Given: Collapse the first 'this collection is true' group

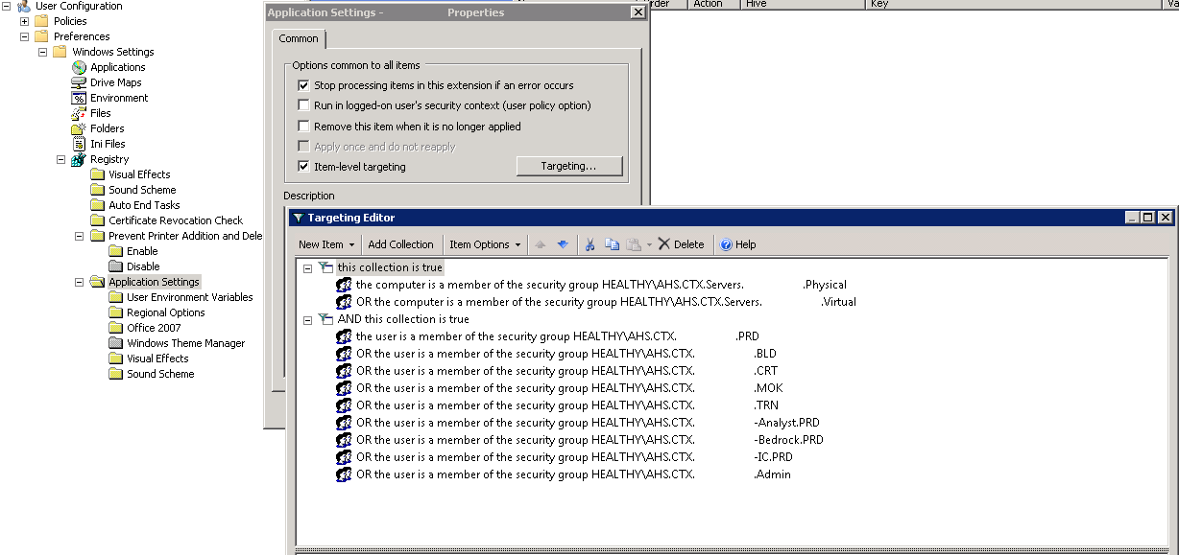Looking at the screenshot, I should coord(307,267).
